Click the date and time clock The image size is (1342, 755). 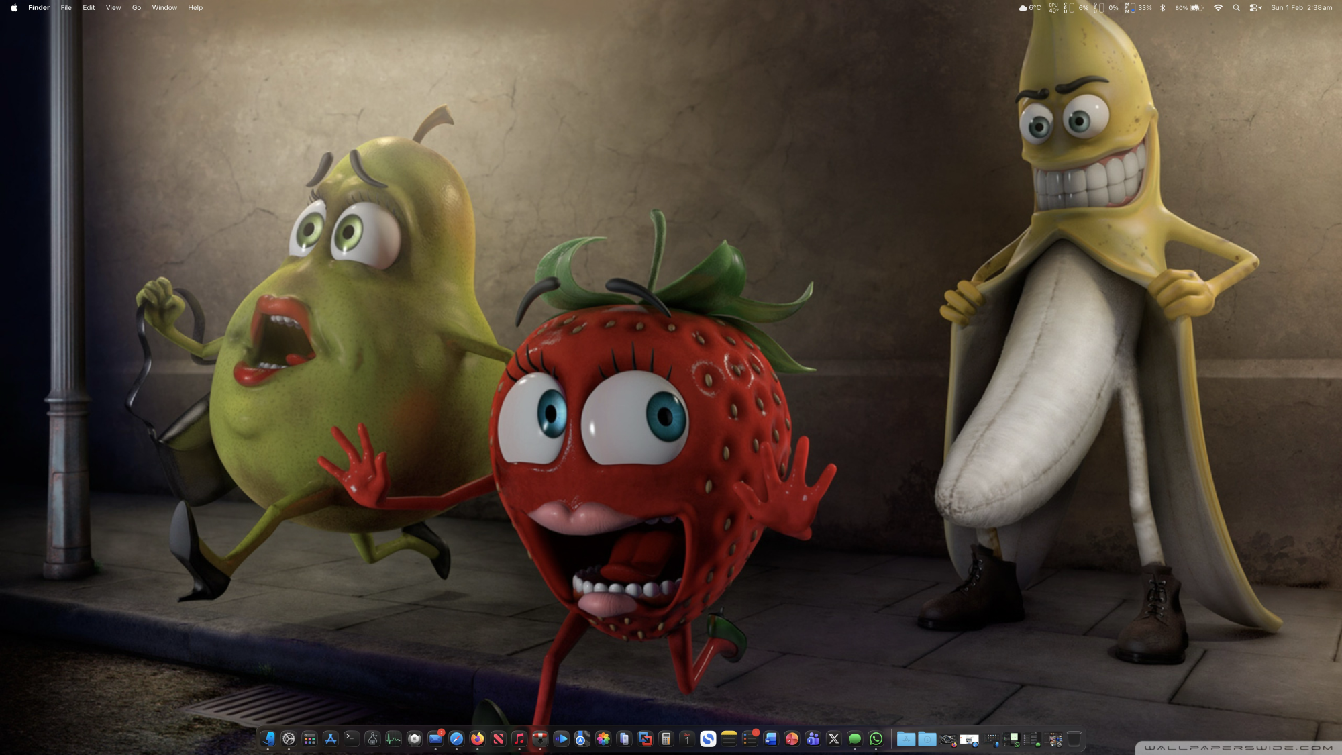pyautogui.click(x=1301, y=8)
